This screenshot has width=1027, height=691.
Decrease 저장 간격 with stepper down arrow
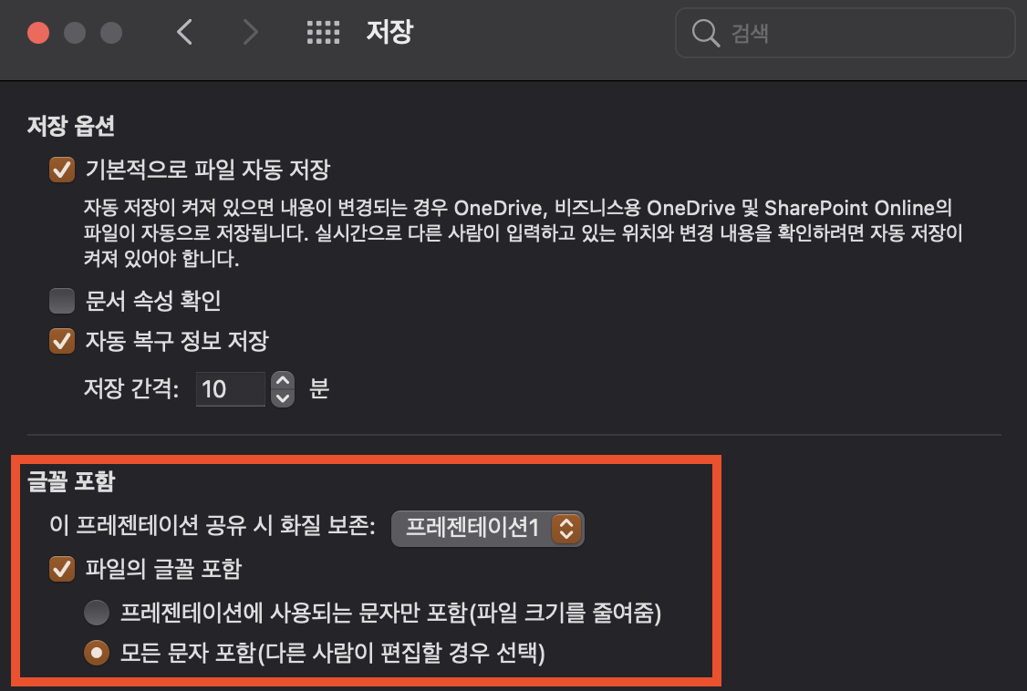(283, 397)
